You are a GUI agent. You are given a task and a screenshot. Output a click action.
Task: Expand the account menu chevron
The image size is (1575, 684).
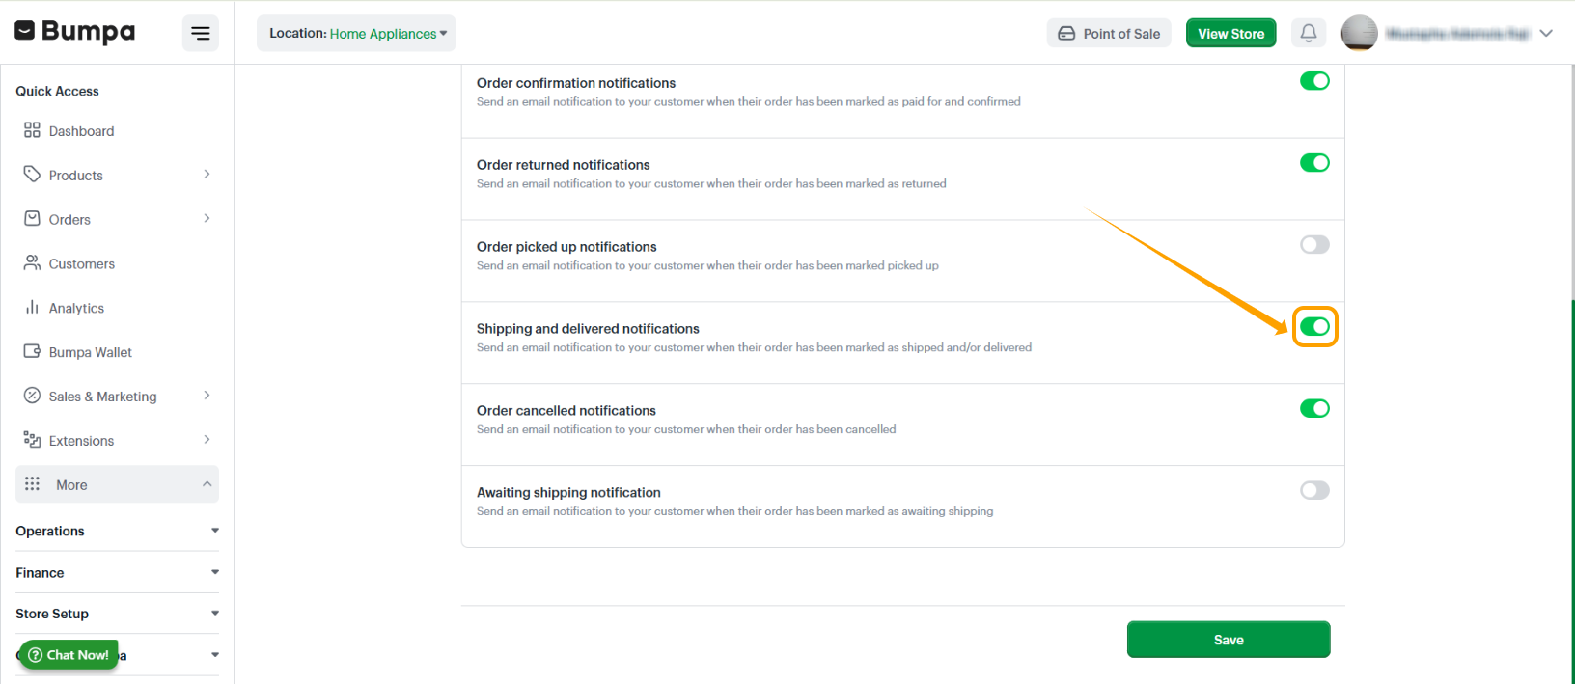[x=1546, y=33]
